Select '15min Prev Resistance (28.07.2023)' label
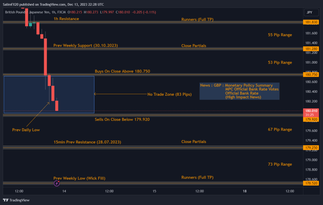 coord(87,142)
